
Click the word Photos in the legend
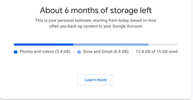[26, 52]
